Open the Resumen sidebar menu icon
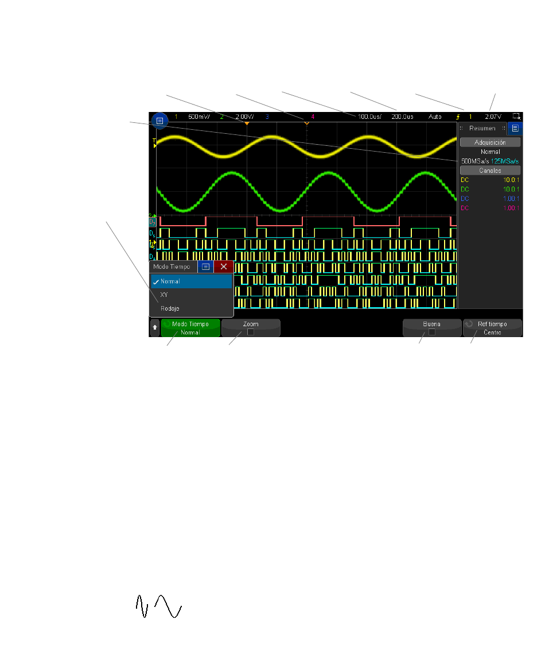This screenshot has height=669, width=545. [515, 128]
